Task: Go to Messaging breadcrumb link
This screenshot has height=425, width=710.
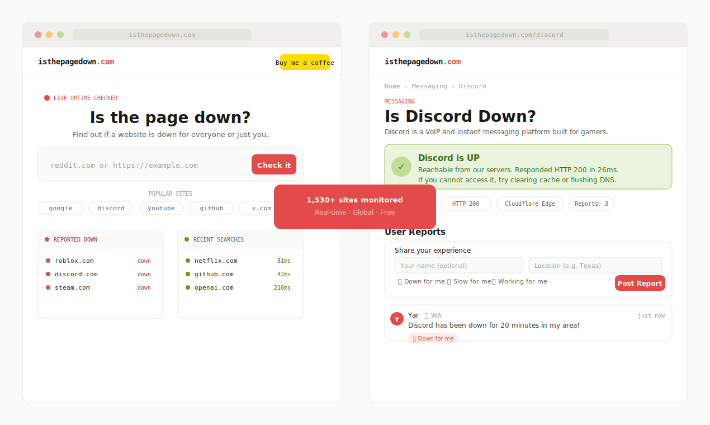Action: [x=429, y=86]
